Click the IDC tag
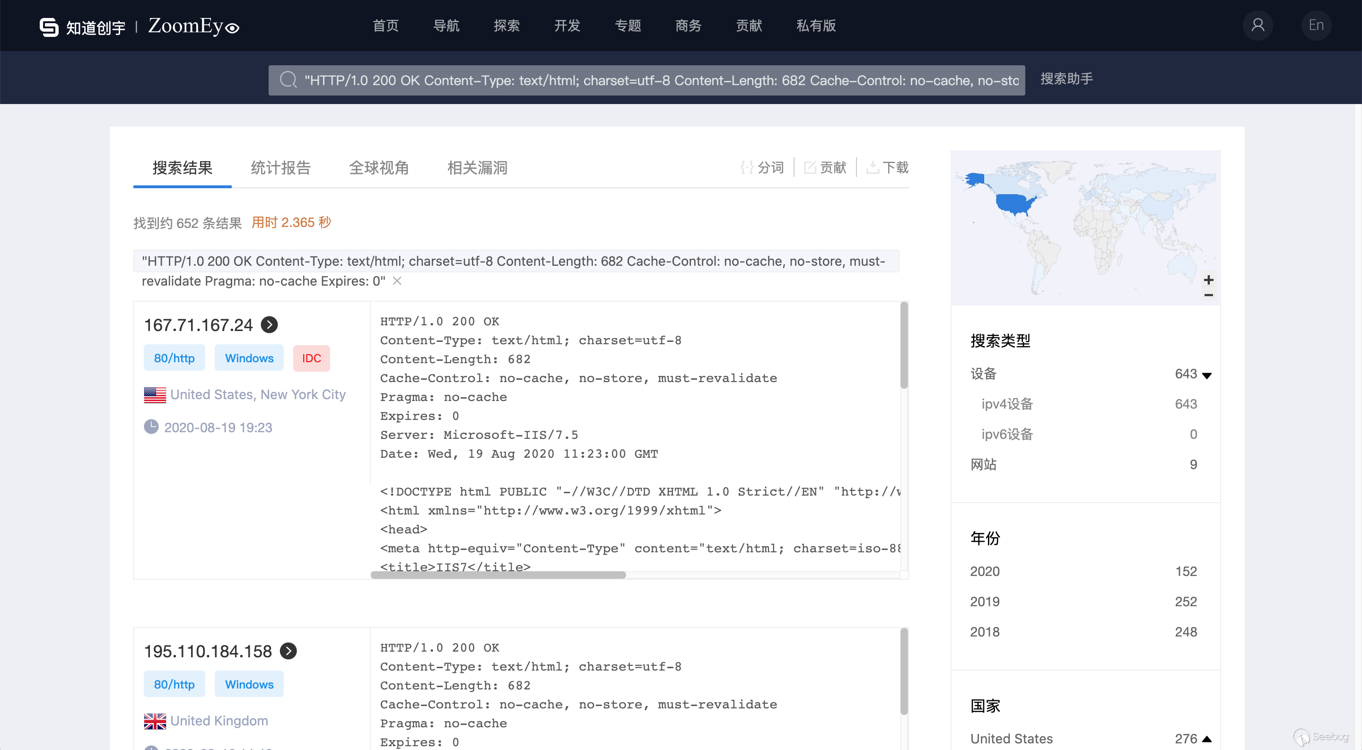1362x750 pixels. pyautogui.click(x=312, y=358)
